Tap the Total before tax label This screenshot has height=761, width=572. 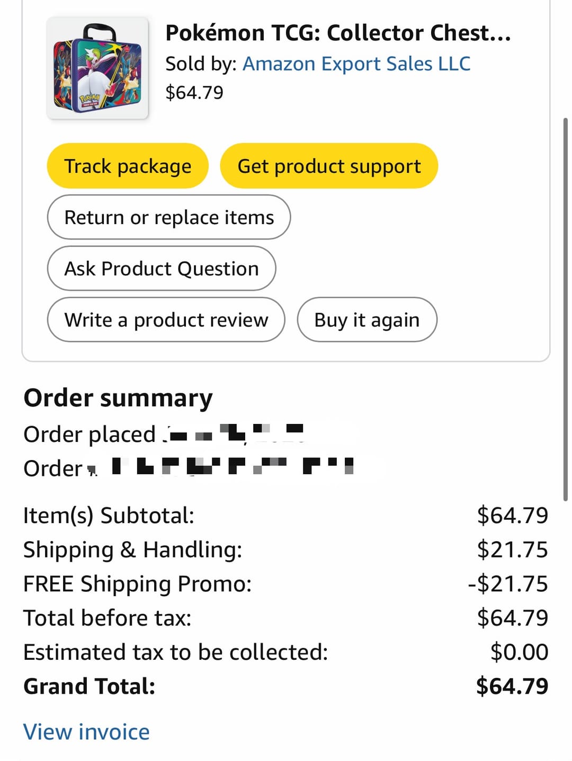click(108, 618)
